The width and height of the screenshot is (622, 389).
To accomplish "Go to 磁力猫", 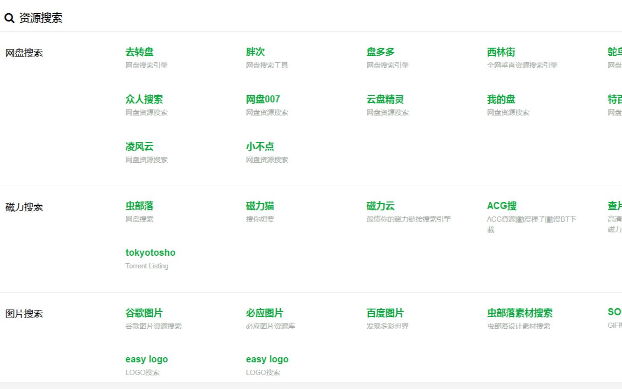I will coord(260,206).
